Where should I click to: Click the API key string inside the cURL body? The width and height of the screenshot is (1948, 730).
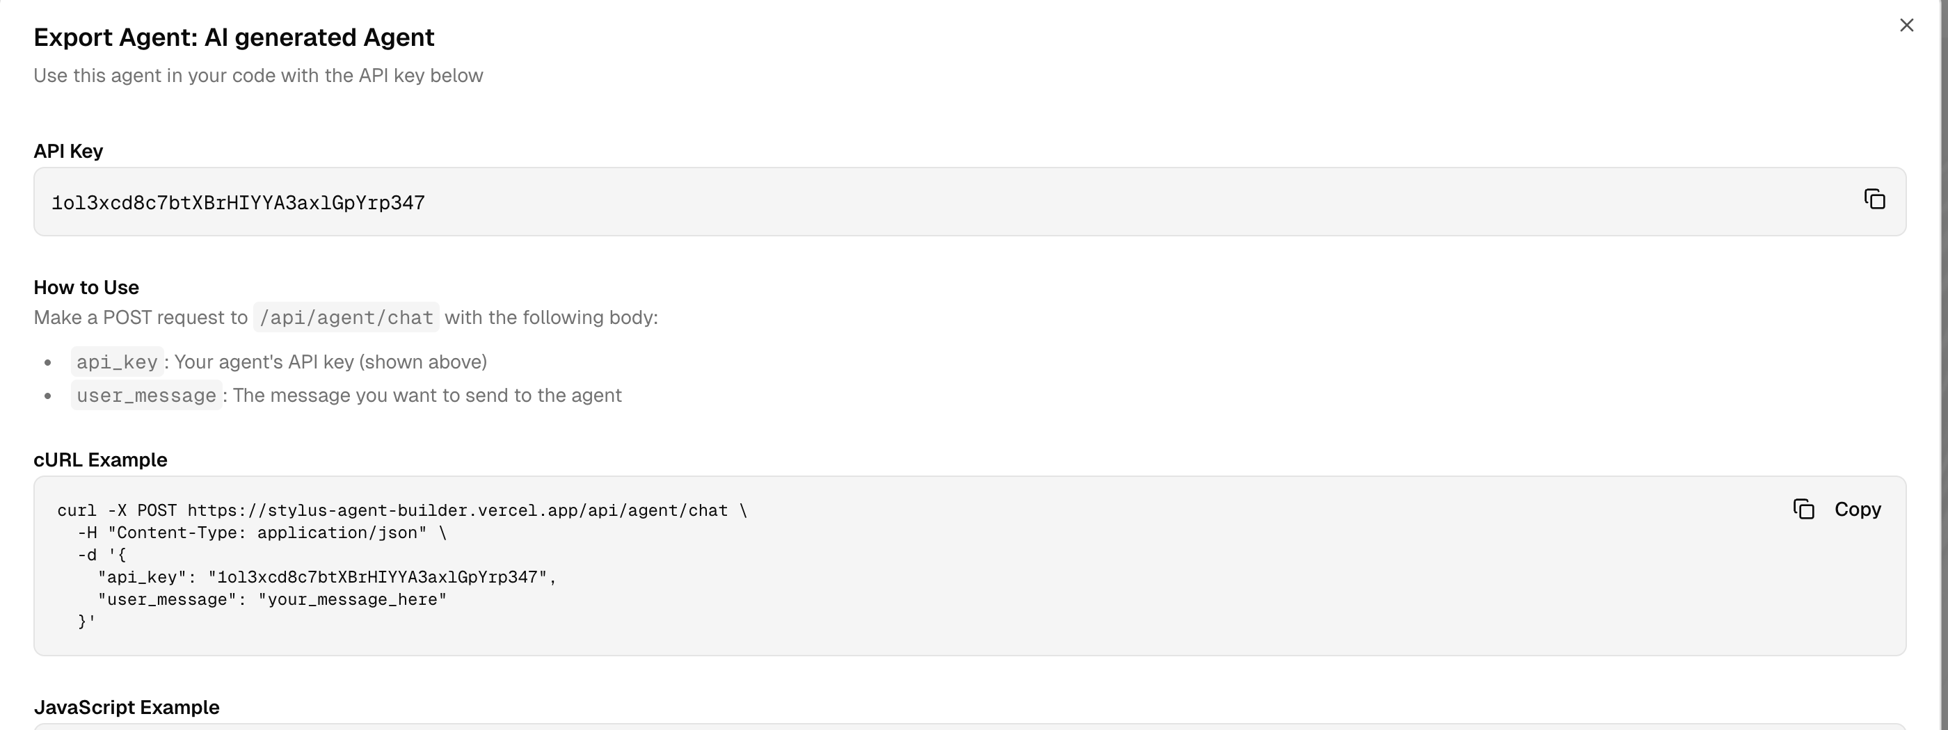click(377, 578)
